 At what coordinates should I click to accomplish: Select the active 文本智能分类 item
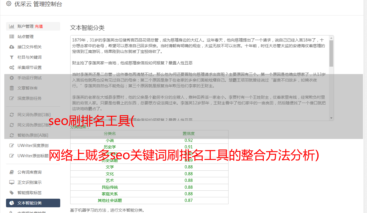(33, 203)
